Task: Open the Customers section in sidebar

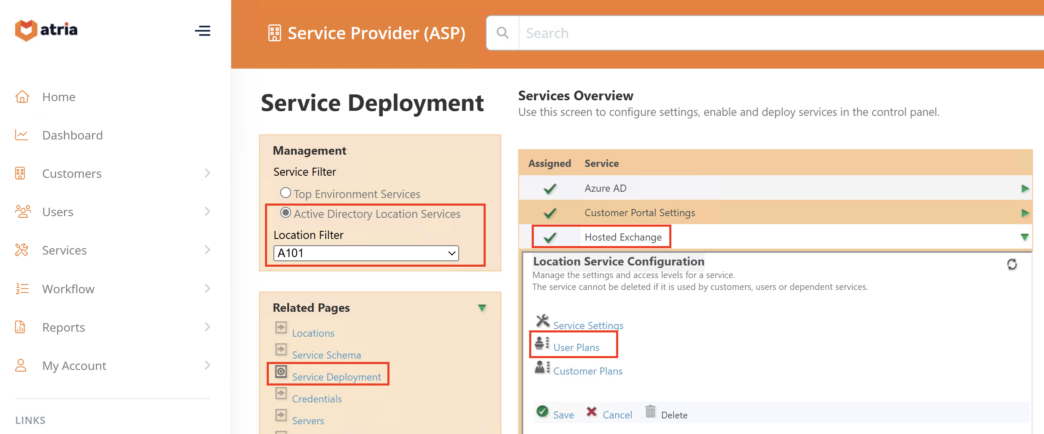Action: click(x=71, y=173)
